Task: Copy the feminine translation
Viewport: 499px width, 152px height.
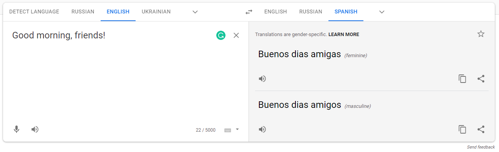Action: coord(463,79)
